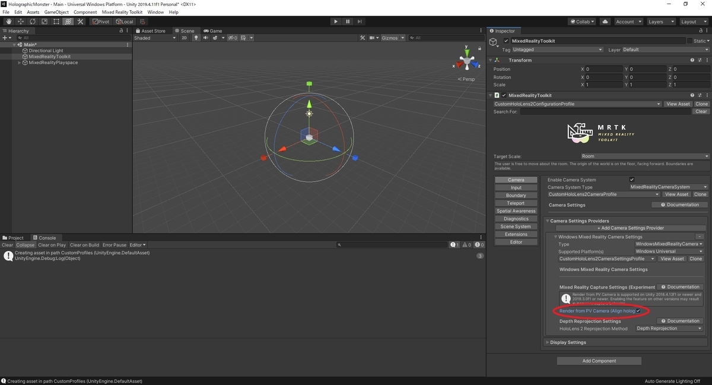Select the Move tool

click(x=20, y=21)
